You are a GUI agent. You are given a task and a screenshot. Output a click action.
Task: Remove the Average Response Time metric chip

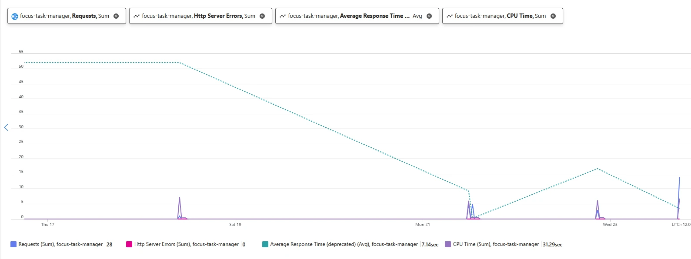(x=429, y=16)
